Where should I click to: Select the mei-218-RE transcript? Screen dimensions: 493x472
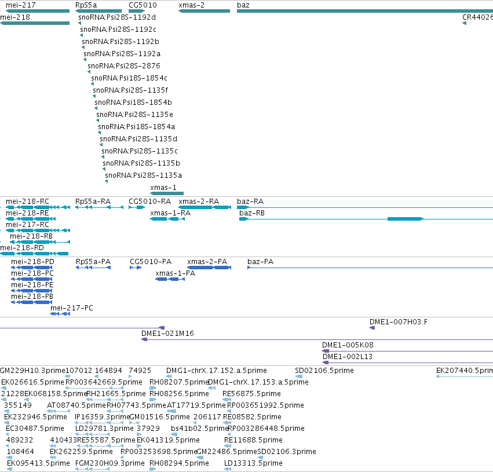tap(31, 219)
